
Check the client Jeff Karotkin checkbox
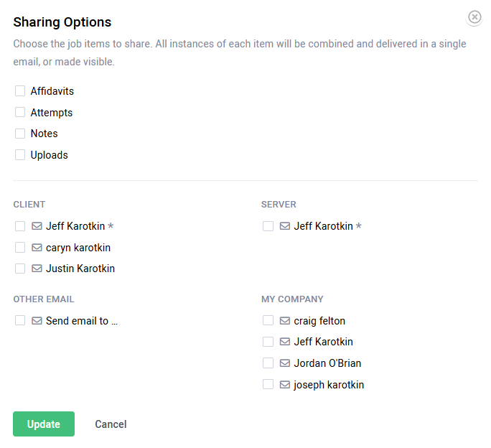coord(20,226)
